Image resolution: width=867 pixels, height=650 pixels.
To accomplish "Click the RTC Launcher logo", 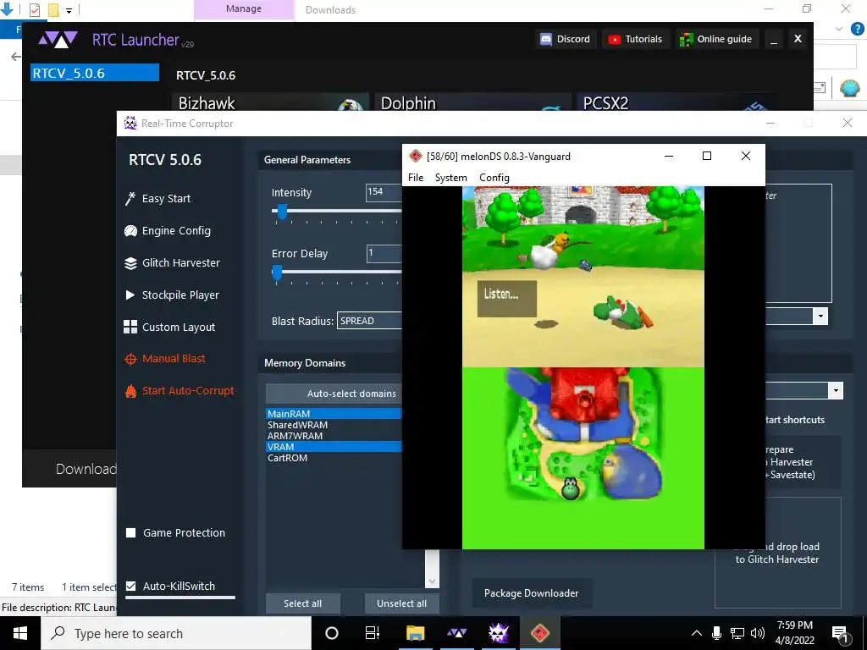I will 58,40.
